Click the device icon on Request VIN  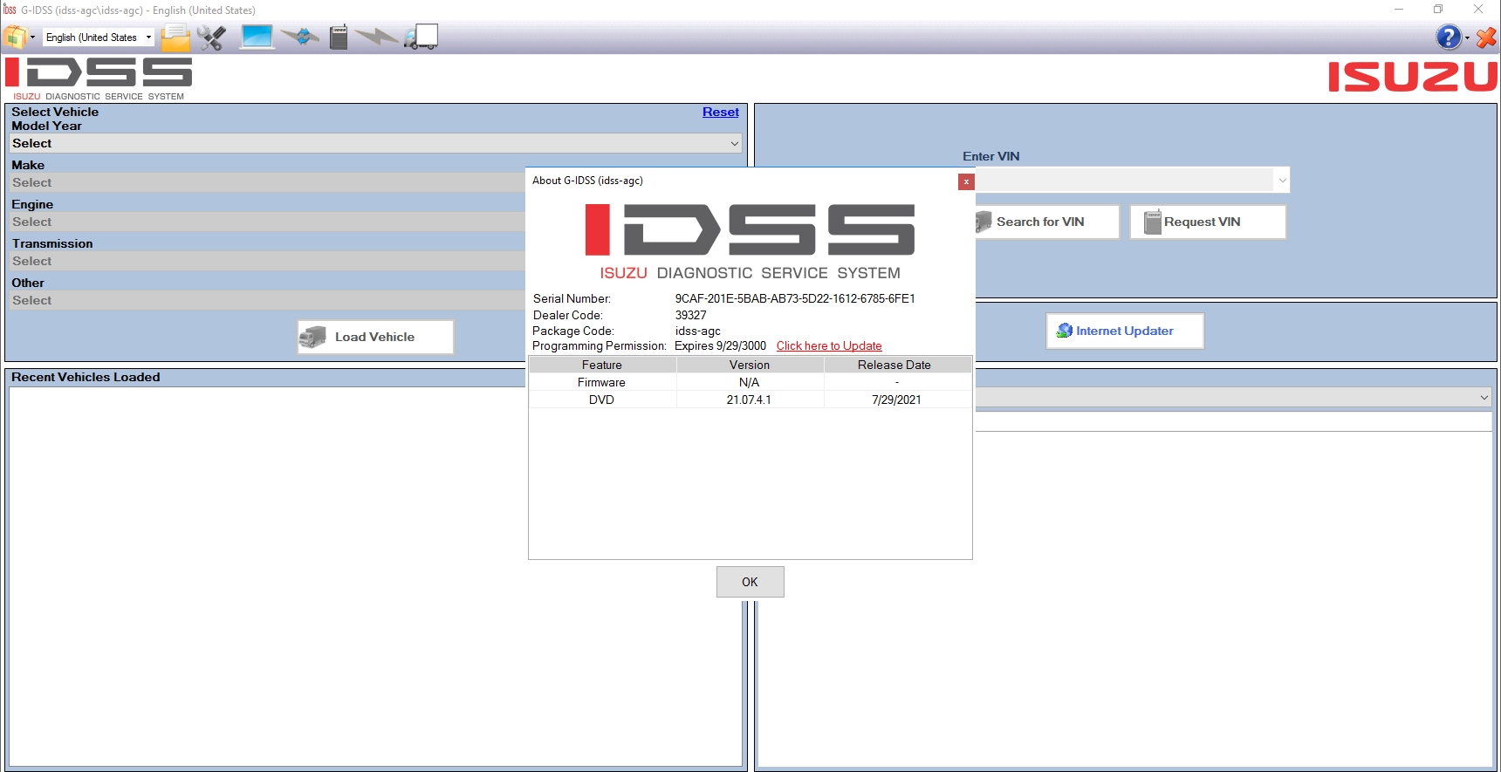pos(1152,222)
